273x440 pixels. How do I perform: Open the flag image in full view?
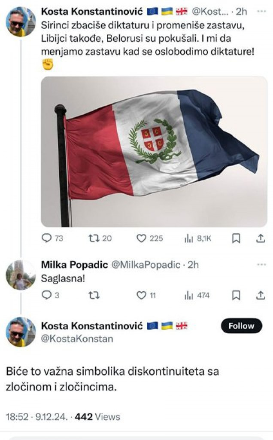point(152,151)
